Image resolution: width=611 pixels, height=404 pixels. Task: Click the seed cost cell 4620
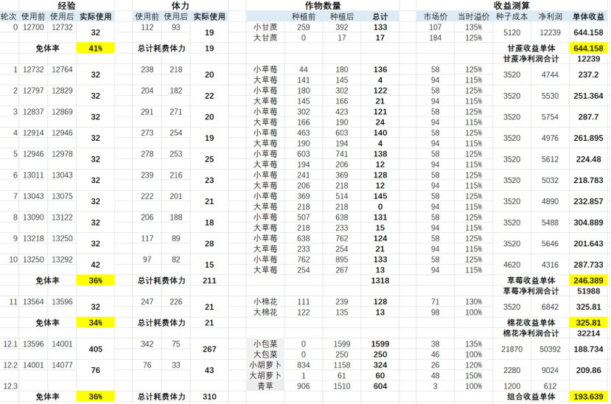coord(512,265)
